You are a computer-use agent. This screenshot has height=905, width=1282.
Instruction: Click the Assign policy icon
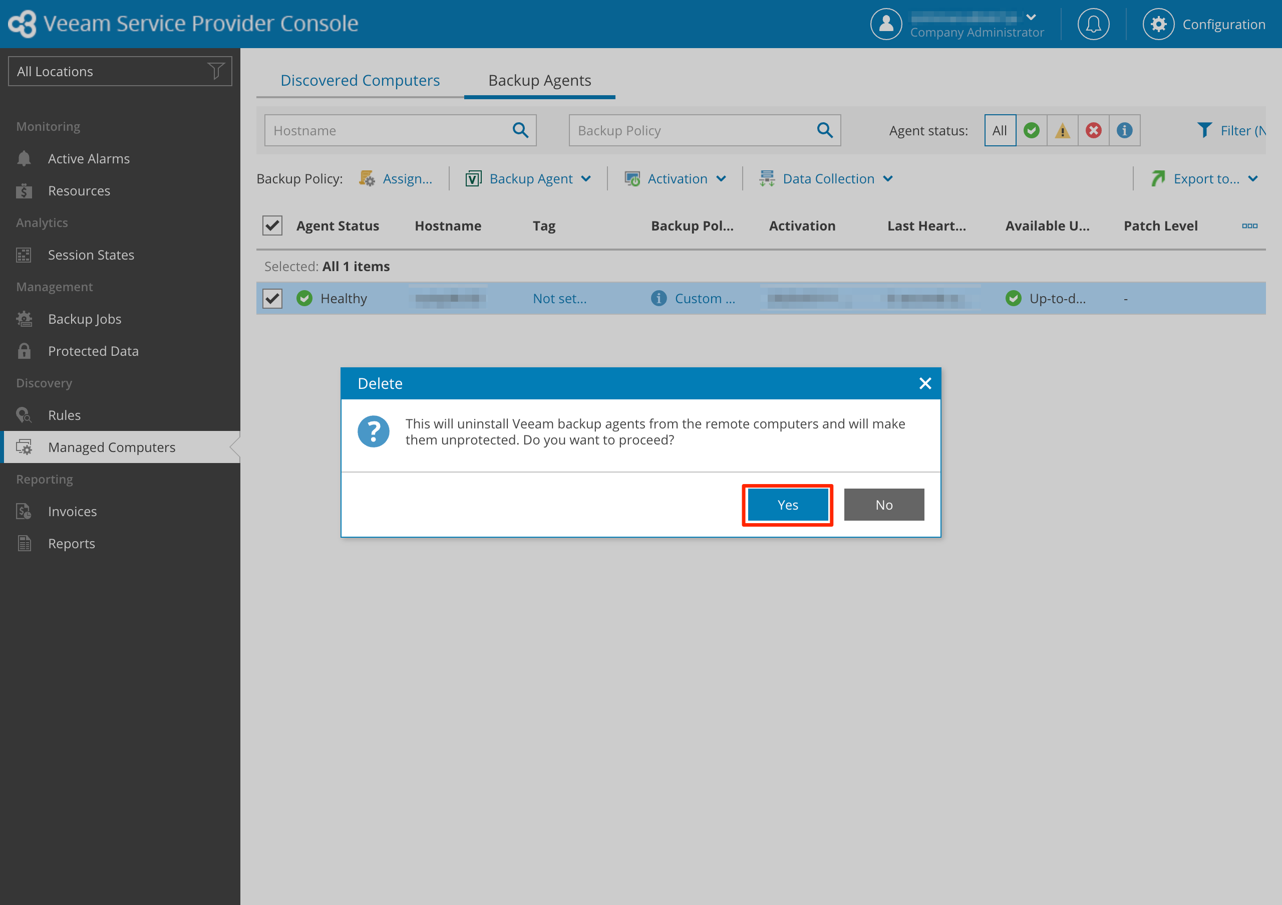click(367, 179)
